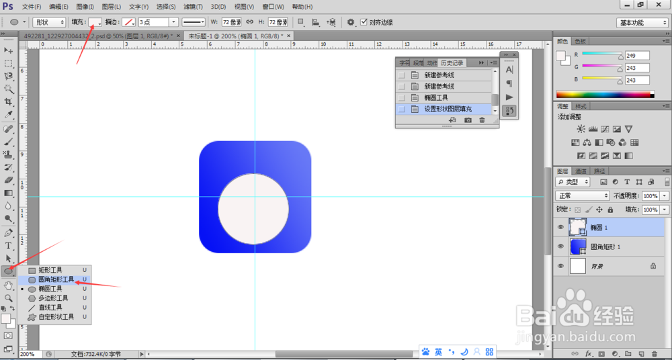This screenshot has width=672, height=360.
Task: Set history brush source for 椭圆工具 state
Action: [x=401, y=97]
